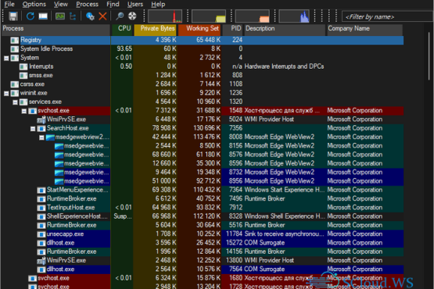
Task: Collapse the svchost.exe PID 1548 node
Action: (x=24, y=111)
